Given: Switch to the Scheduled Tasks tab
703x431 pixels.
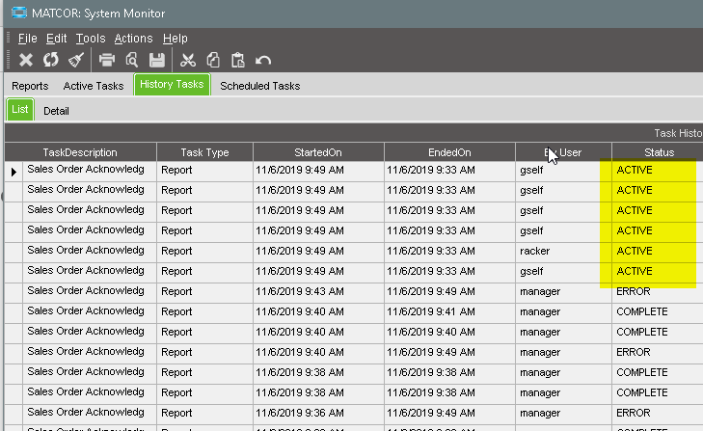Looking at the screenshot, I should (x=260, y=86).
